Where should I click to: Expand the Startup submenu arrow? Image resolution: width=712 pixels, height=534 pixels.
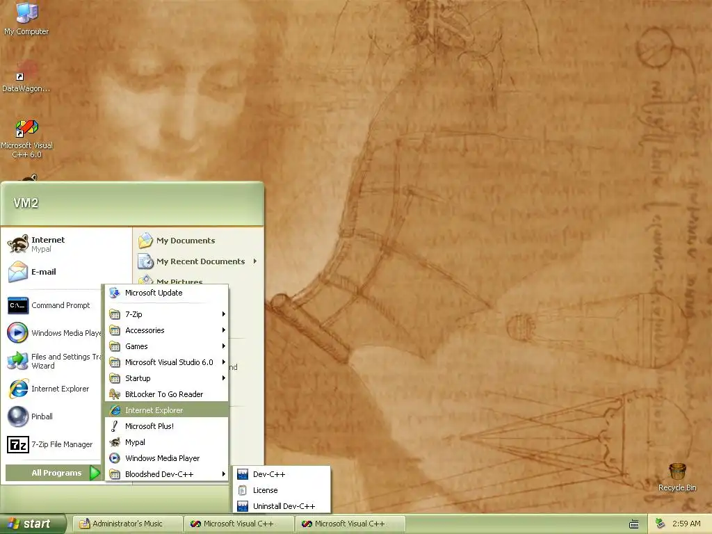[x=223, y=378]
